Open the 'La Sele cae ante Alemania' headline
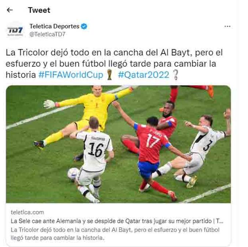 pos(117,221)
